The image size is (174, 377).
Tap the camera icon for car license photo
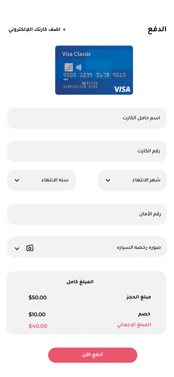point(30,248)
